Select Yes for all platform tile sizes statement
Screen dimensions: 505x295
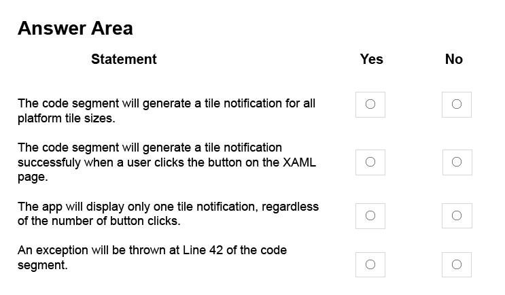tap(370, 105)
